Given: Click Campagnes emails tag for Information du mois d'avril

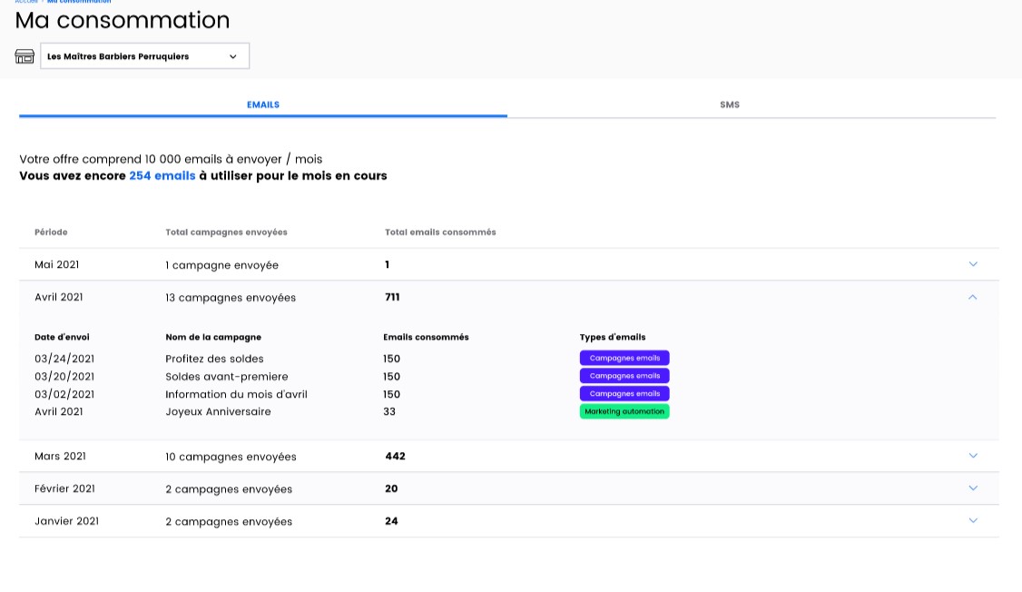Looking at the screenshot, I should [x=624, y=393].
